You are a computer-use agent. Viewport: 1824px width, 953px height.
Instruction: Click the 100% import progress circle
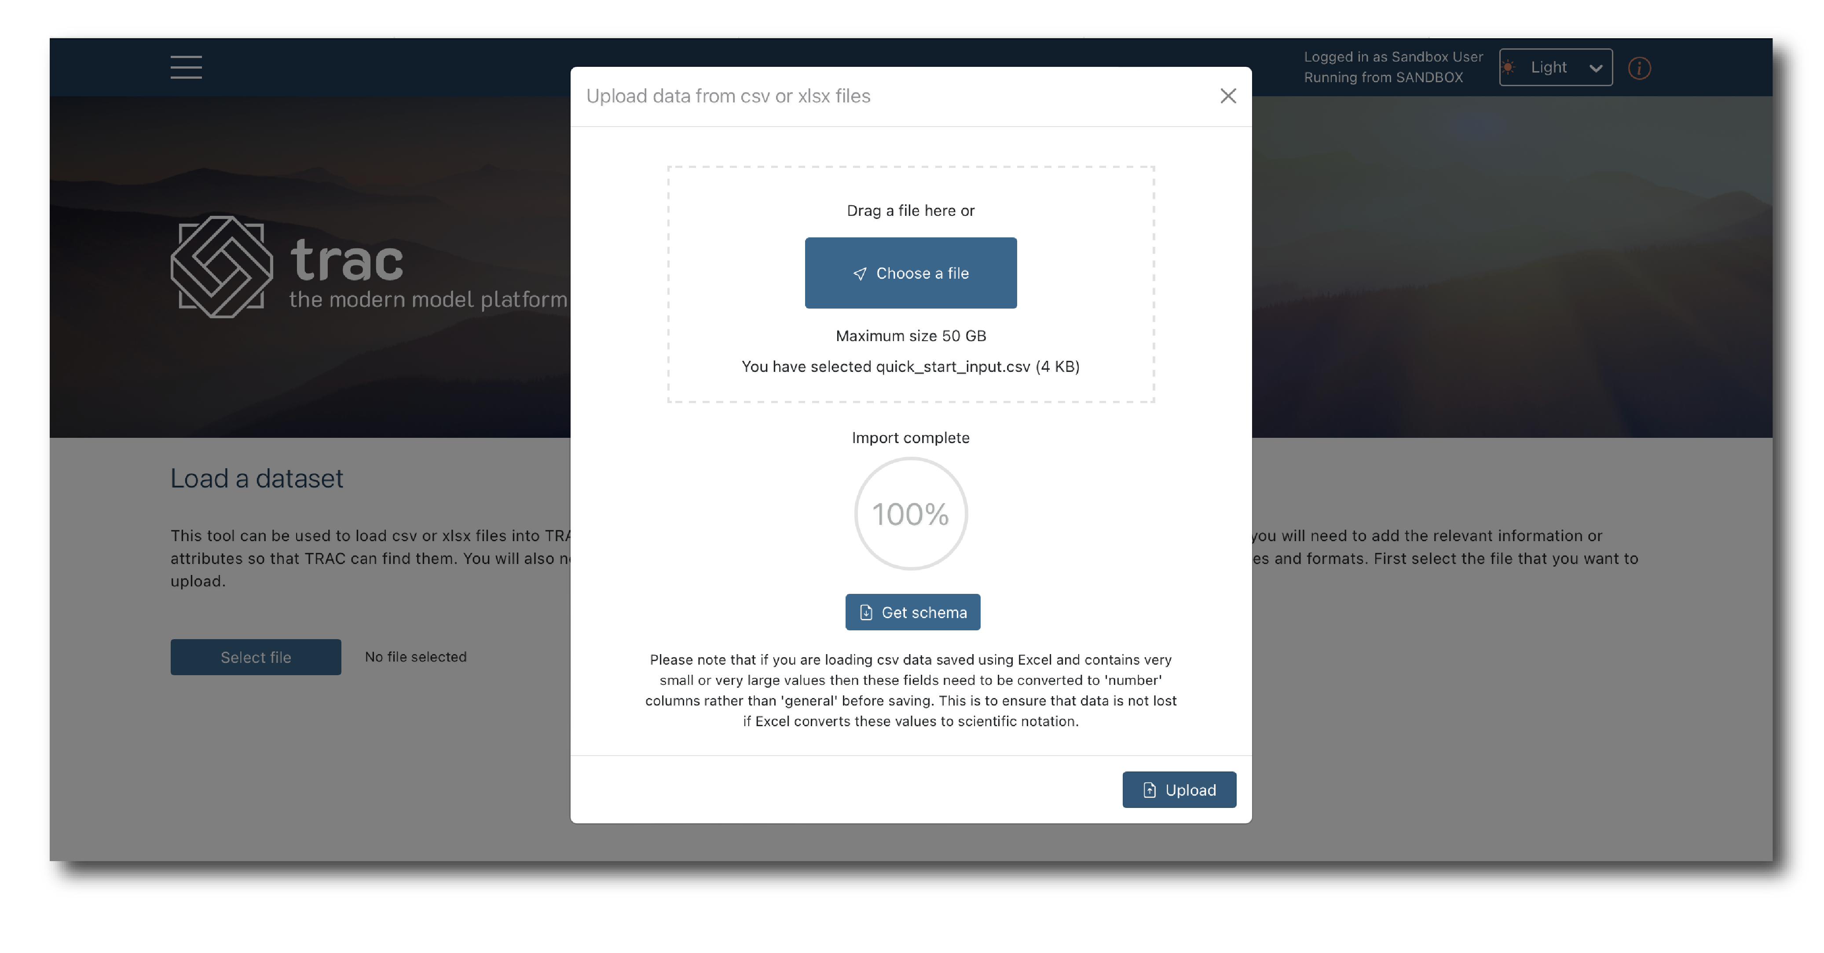pyautogui.click(x=911, y=513)
